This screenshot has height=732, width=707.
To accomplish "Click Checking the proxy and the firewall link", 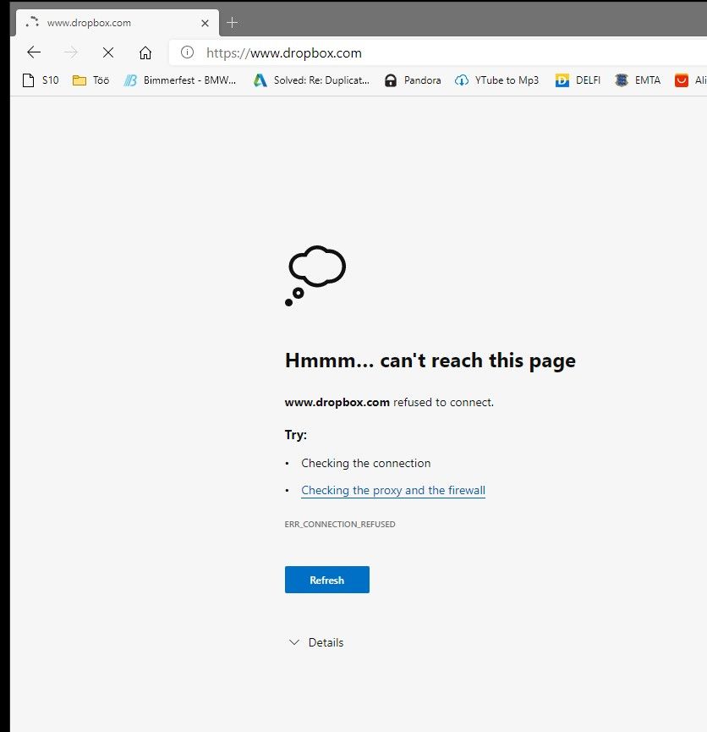I will (x=393, y=490).
